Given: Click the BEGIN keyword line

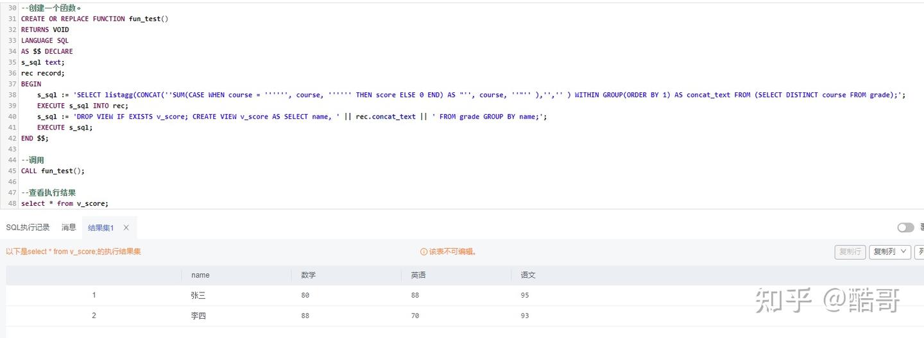Looking at the screenshot, I should tap(31, 84).
